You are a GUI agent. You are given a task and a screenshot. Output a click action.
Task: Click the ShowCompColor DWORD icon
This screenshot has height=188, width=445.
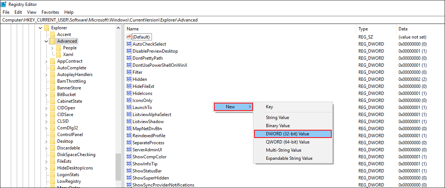[129, 156]
